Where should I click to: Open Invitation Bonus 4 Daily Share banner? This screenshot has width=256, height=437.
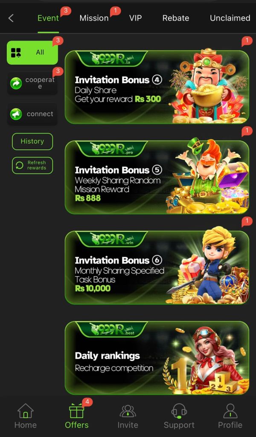[157, 87]
